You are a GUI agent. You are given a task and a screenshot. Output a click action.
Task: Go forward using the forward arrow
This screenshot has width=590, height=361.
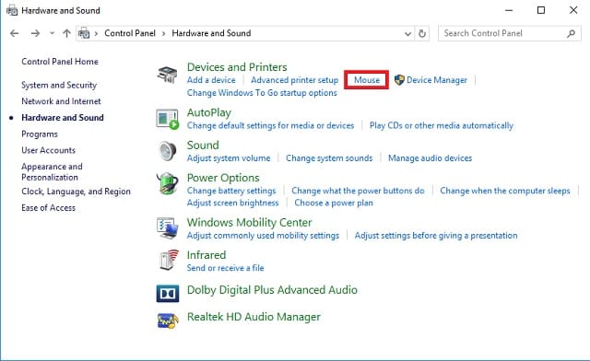point(35,33)
